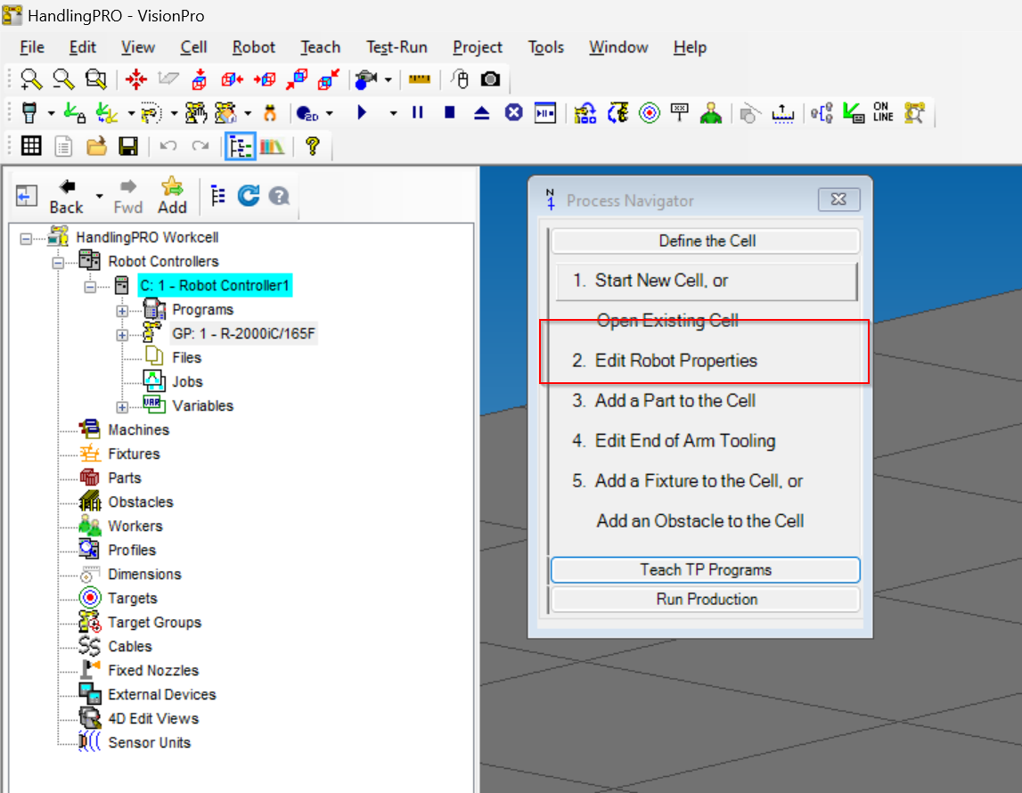Open the Robot menu
This screenshot has height=793, width=1022.
pos(254,47)
